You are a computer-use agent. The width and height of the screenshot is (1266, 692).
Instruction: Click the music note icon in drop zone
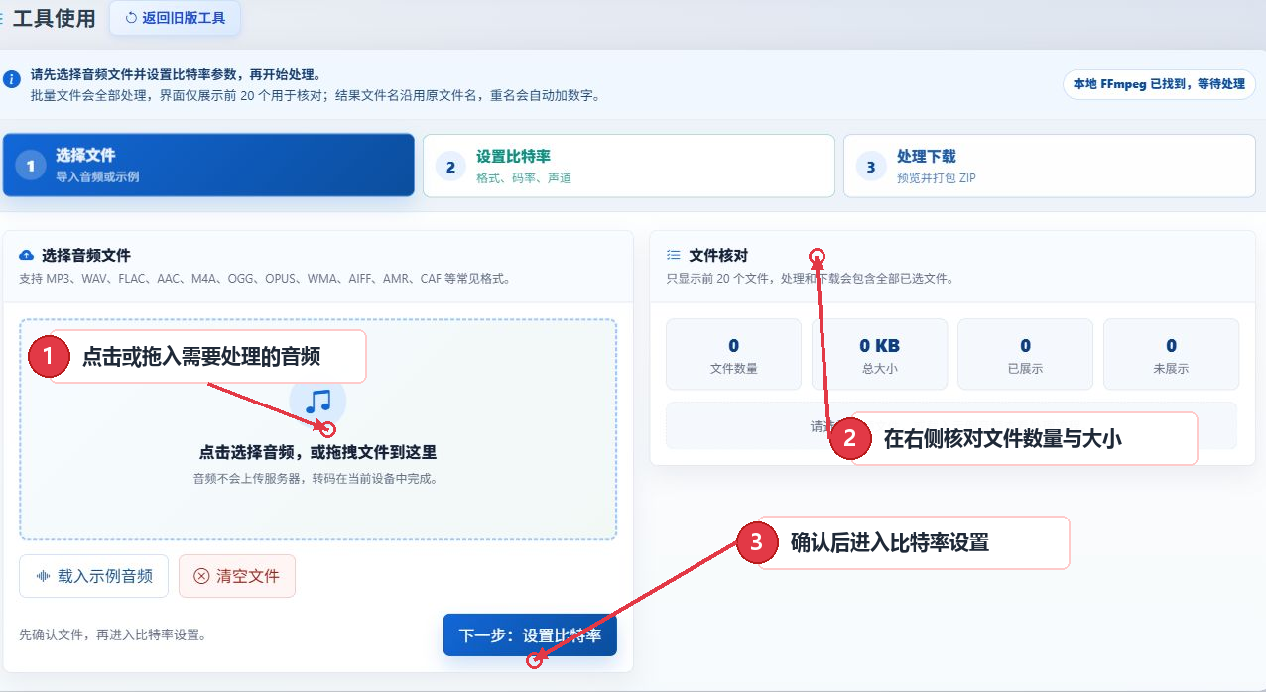[x=317, y=402]
